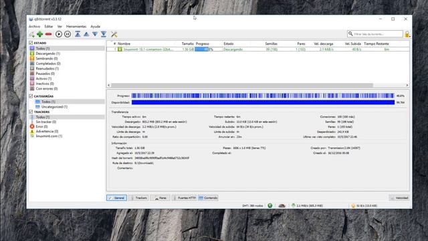Viewport: 428px width, 241px height.
Task: Select the linuxmint torrent row
Action: coord(258,50)
